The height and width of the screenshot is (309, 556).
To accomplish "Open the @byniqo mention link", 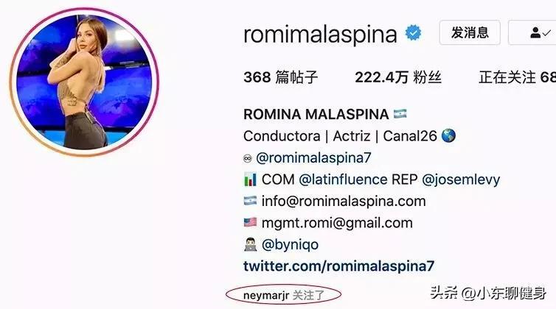I will pyautogui.click(x=290, y=244).
